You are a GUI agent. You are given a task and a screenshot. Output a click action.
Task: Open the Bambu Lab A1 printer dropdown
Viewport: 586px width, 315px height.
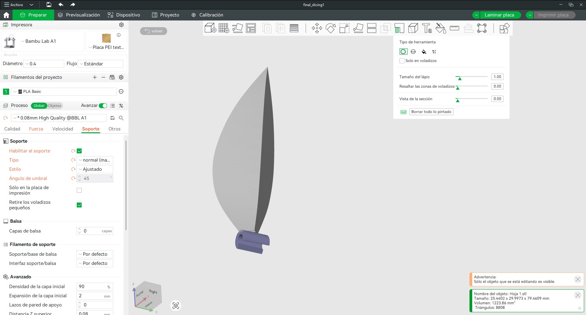(x=43, y=41)
